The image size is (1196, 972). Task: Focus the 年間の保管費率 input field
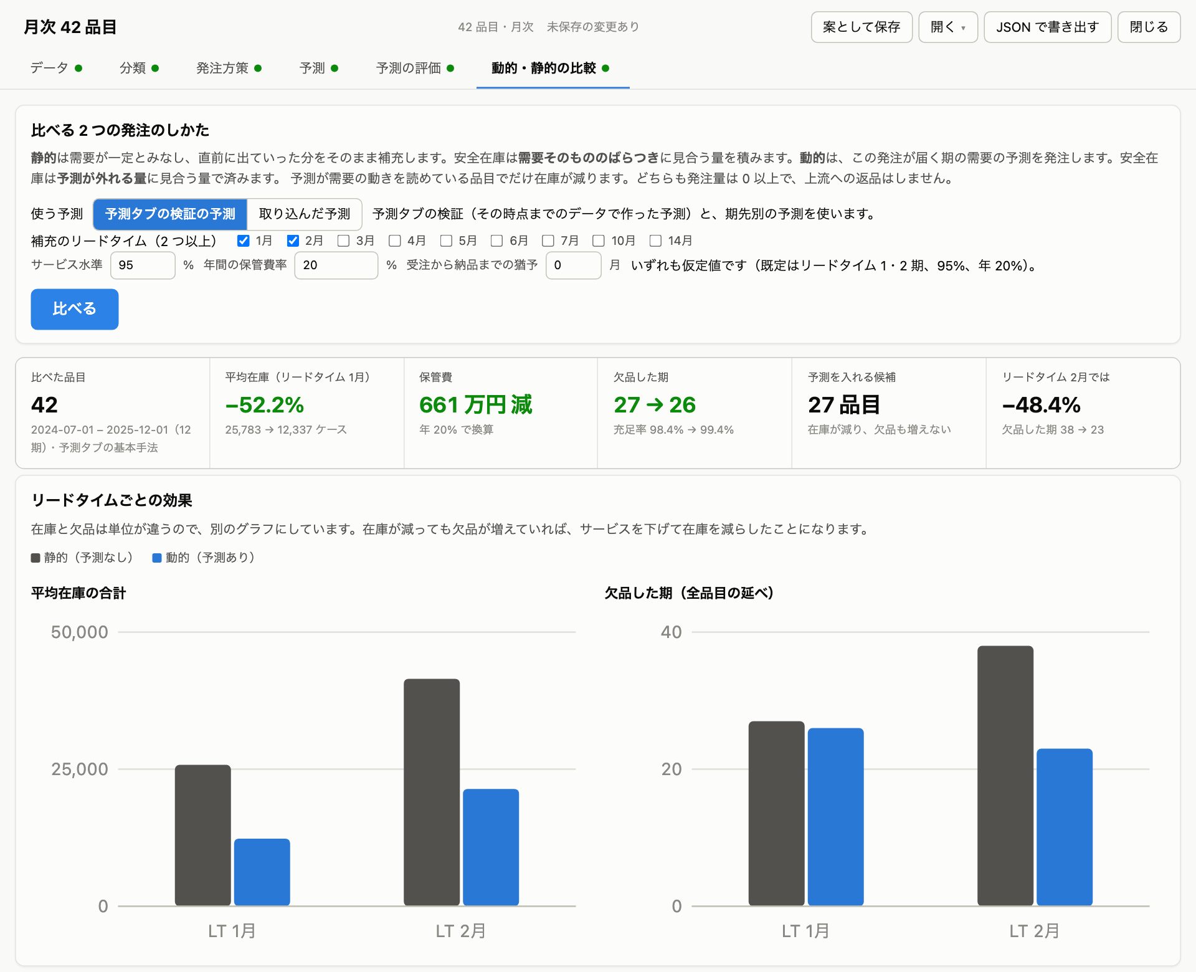click(336, 265)
